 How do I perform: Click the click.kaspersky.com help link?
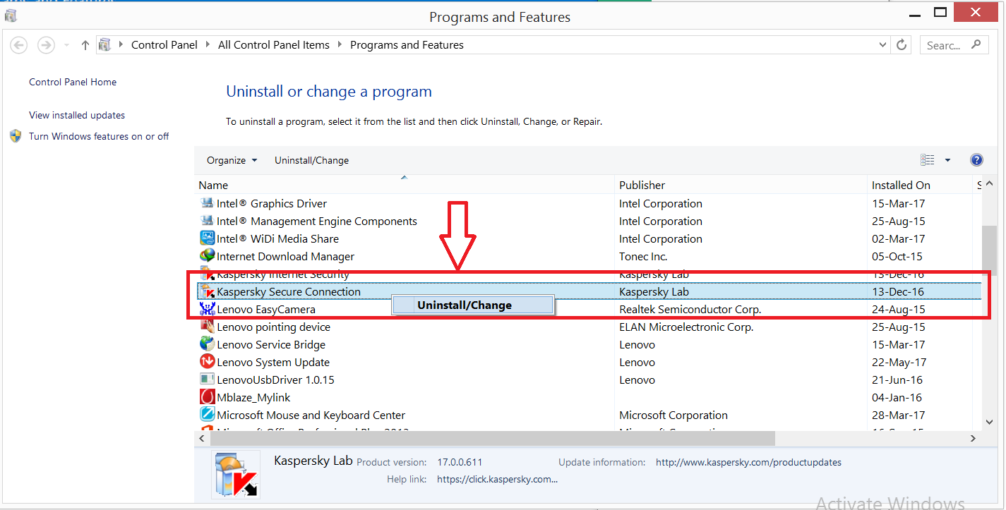click(498, 479)
